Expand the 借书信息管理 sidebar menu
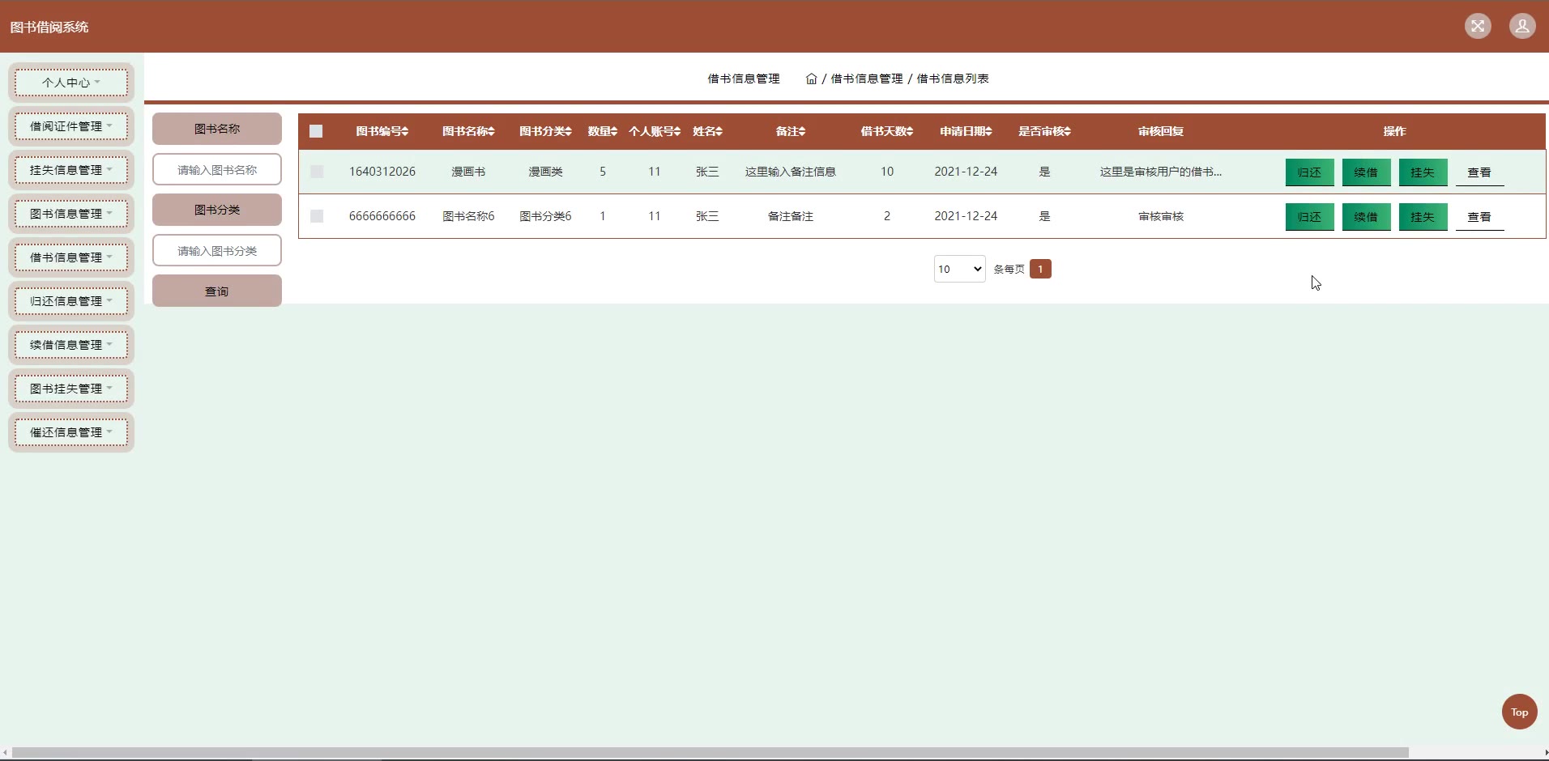This screenshot has width=1549, height=761. click(71, 257)
